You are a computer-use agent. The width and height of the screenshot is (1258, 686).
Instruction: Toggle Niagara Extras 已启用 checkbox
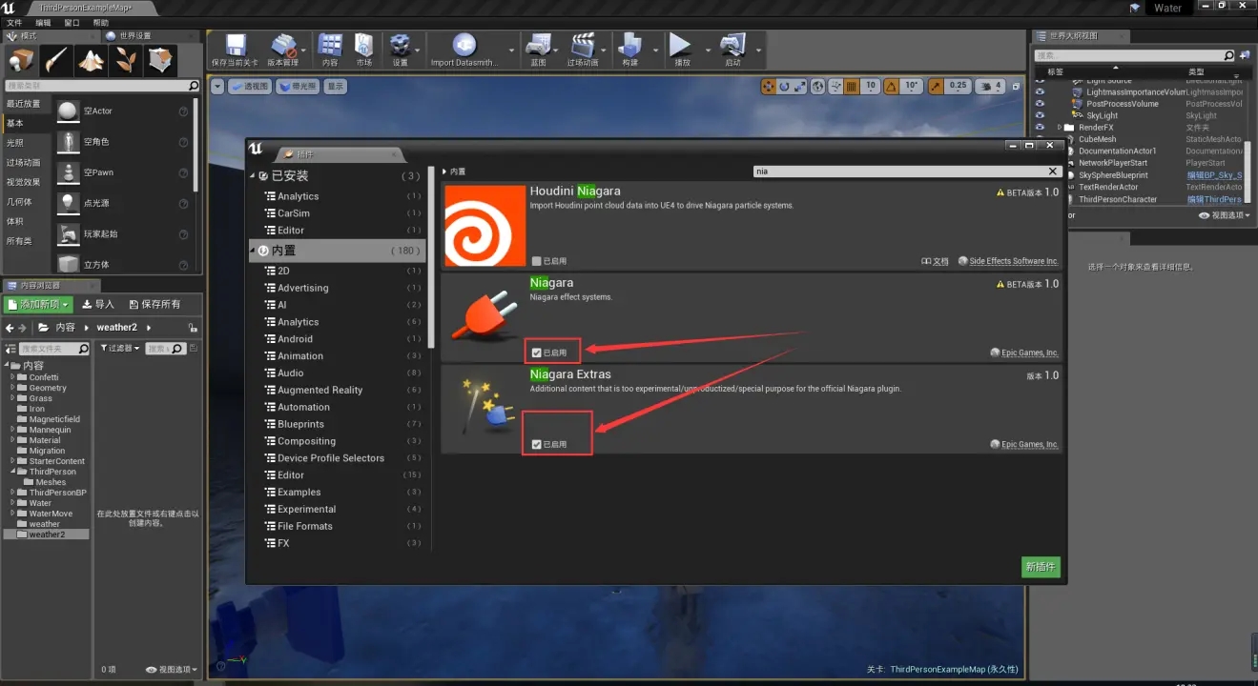coord(537,444)
